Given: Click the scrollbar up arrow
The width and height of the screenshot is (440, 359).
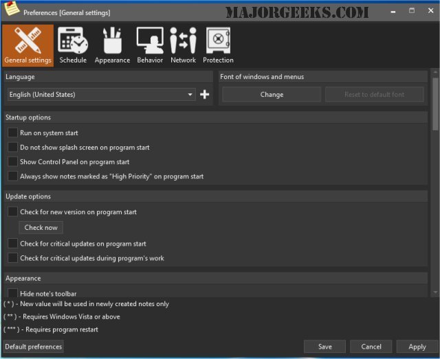Looking at the screenshot, I should tap(435, 72).
